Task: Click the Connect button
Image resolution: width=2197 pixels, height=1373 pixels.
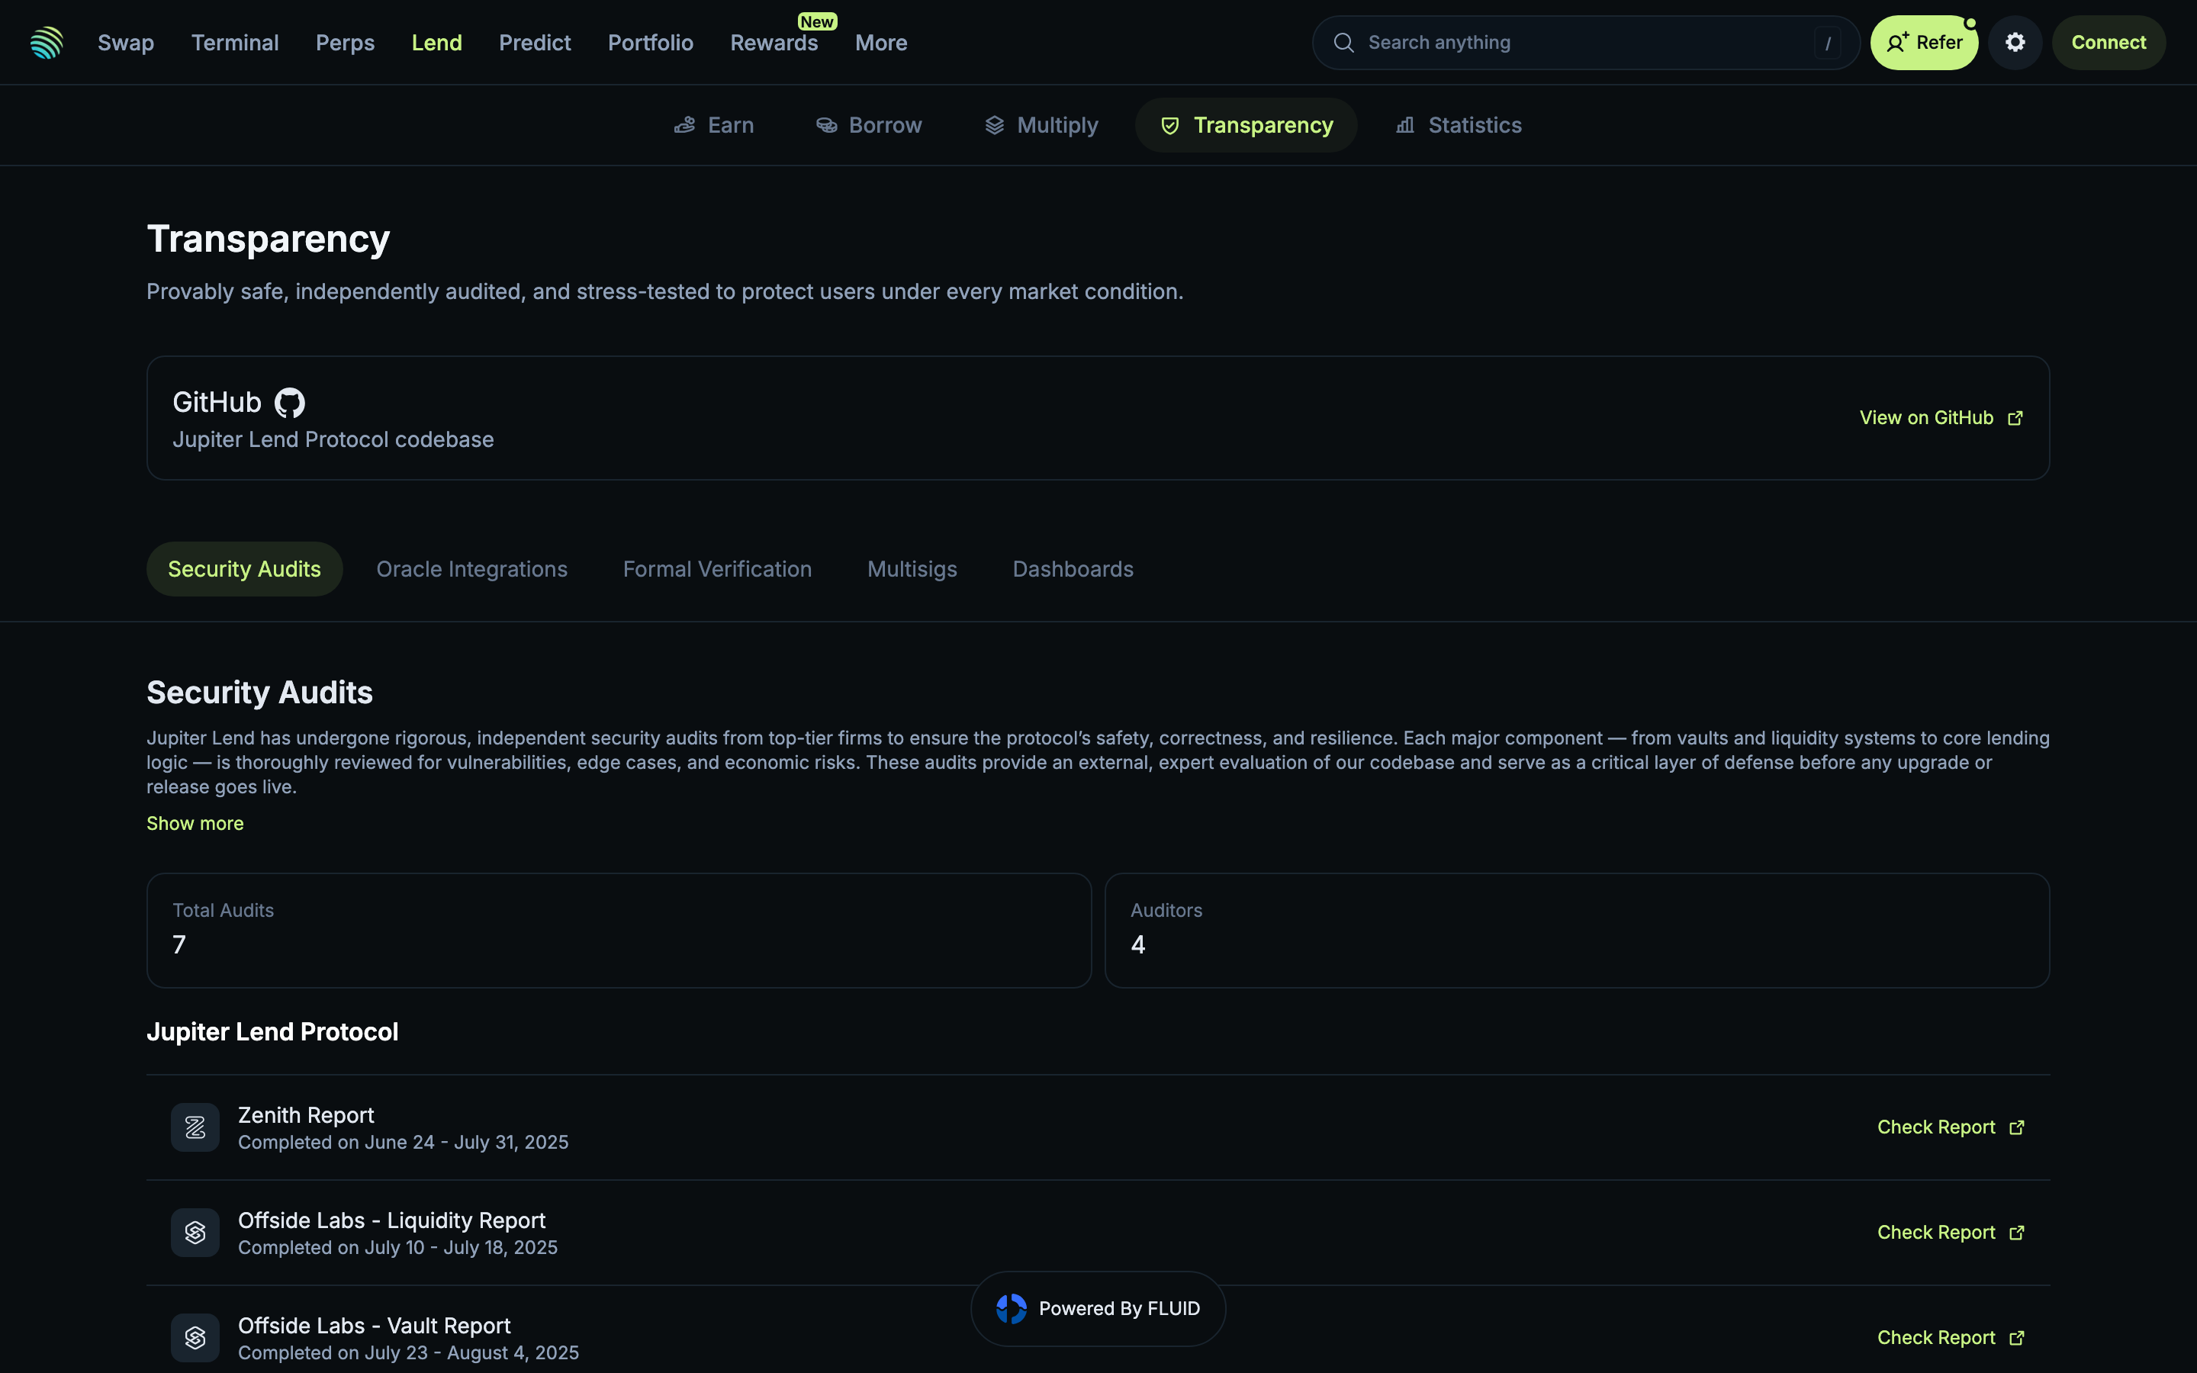Action: point(2109,42)
